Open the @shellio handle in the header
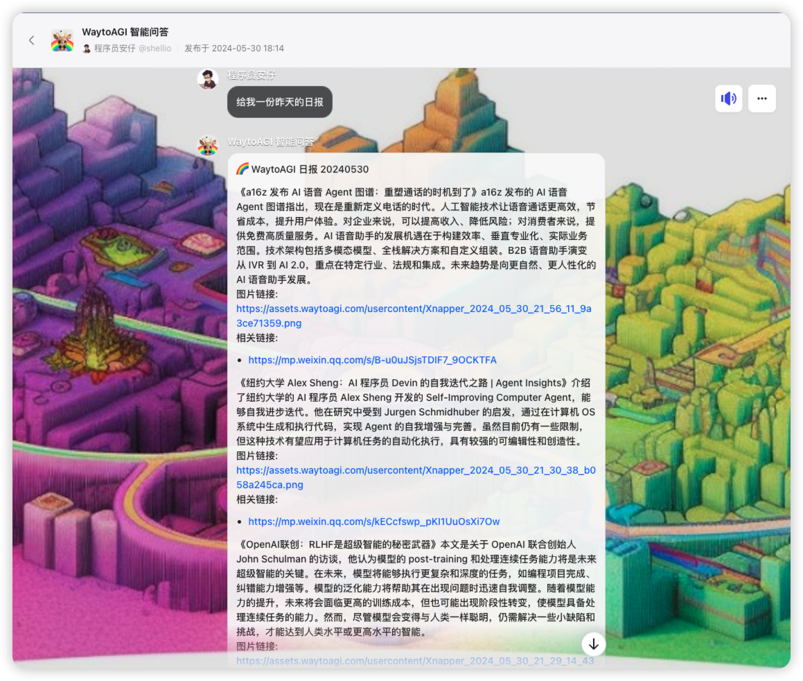Image resolution: width=803 pixels, height=681 pixels. click(x=155, y=48)
